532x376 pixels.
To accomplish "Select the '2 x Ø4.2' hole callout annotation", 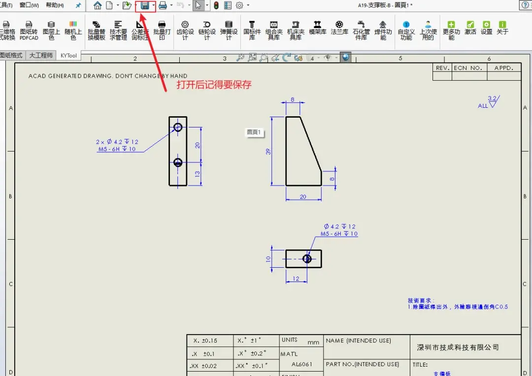I will [x=117, y=145].
